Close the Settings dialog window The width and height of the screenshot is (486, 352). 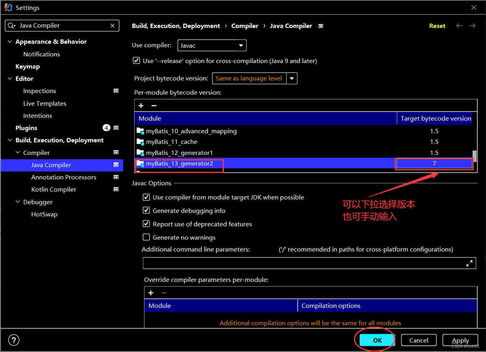474,7
